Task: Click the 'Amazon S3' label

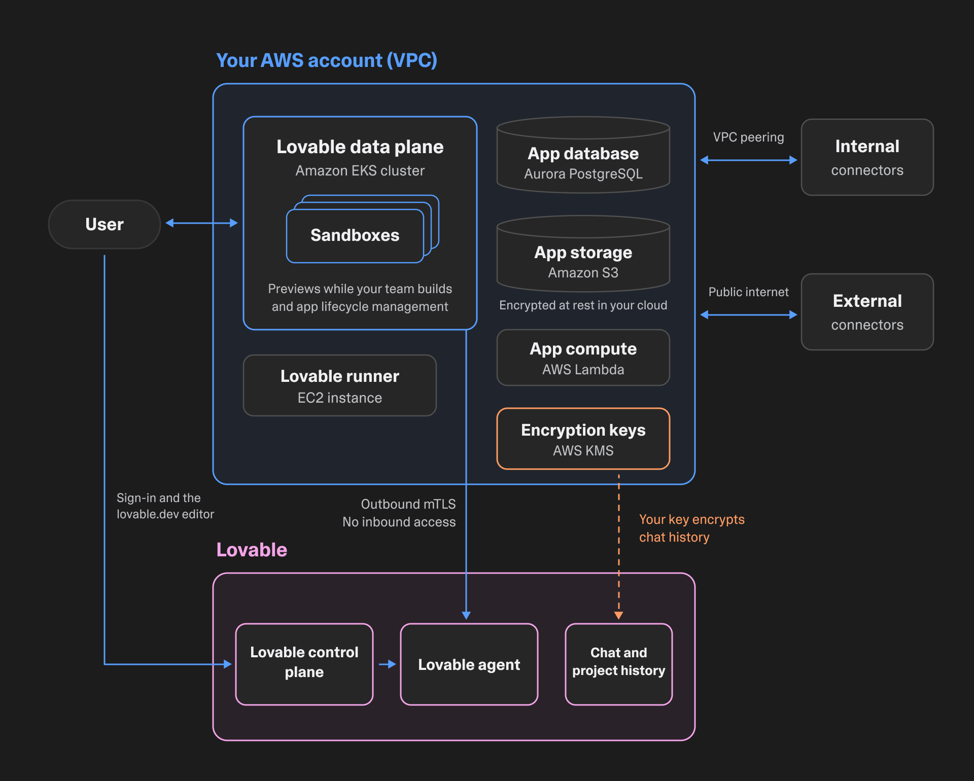Action: click(x=583, y=273)
